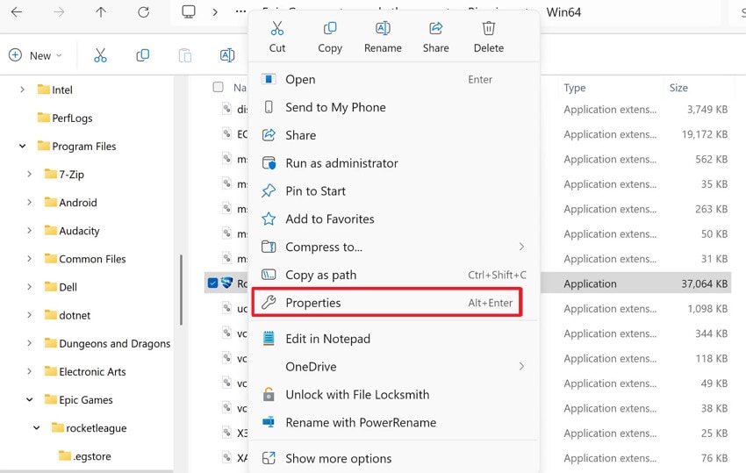Collapse the Epic Games folder

tap(30, 399)
